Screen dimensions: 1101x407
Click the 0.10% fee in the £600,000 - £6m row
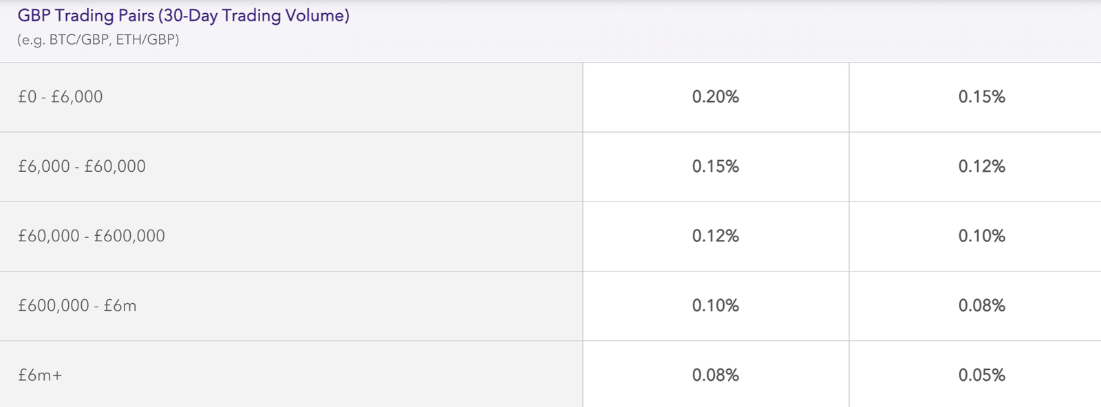tap(716, 305)
